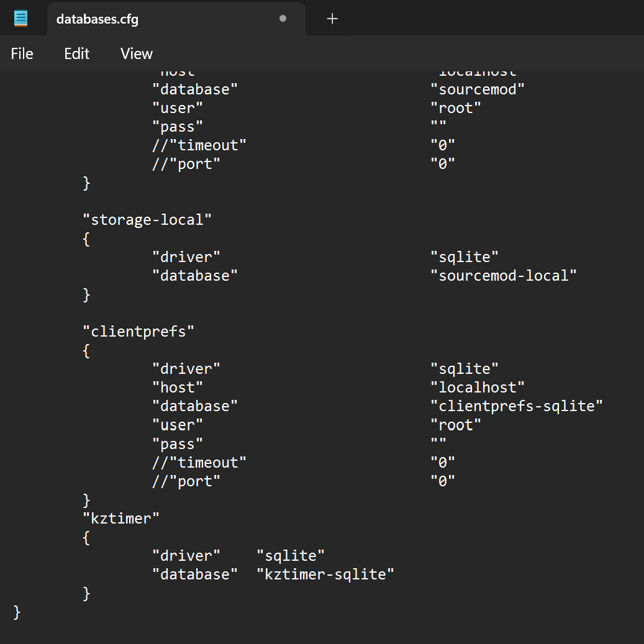The height and width of the screenshot is (644, 644).
Task: Open the View menu
Action: click(x=136, y=53)
